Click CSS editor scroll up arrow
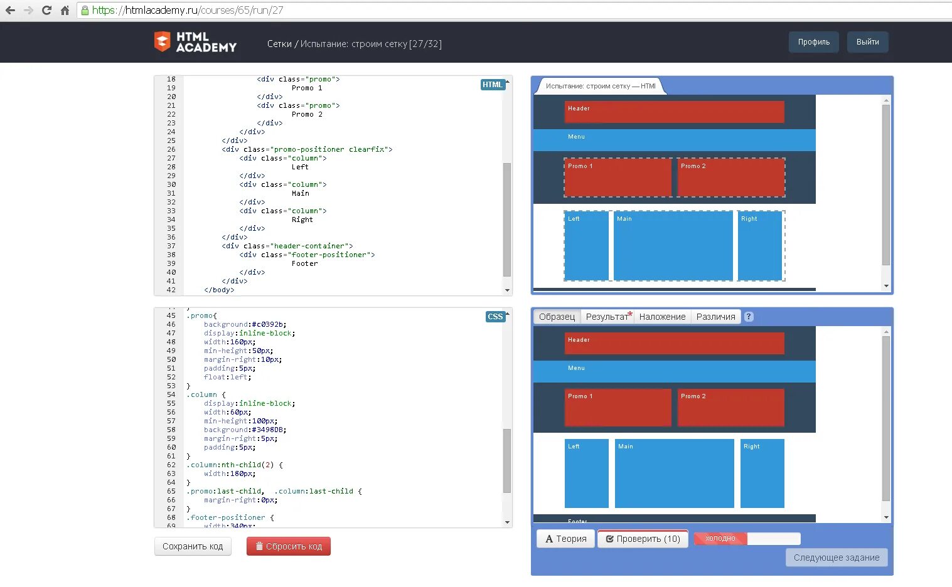The width and height of the screenshot is (952, 587). [507, 313]
